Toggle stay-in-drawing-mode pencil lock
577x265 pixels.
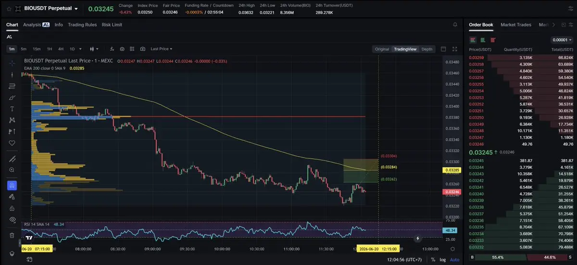12,197
